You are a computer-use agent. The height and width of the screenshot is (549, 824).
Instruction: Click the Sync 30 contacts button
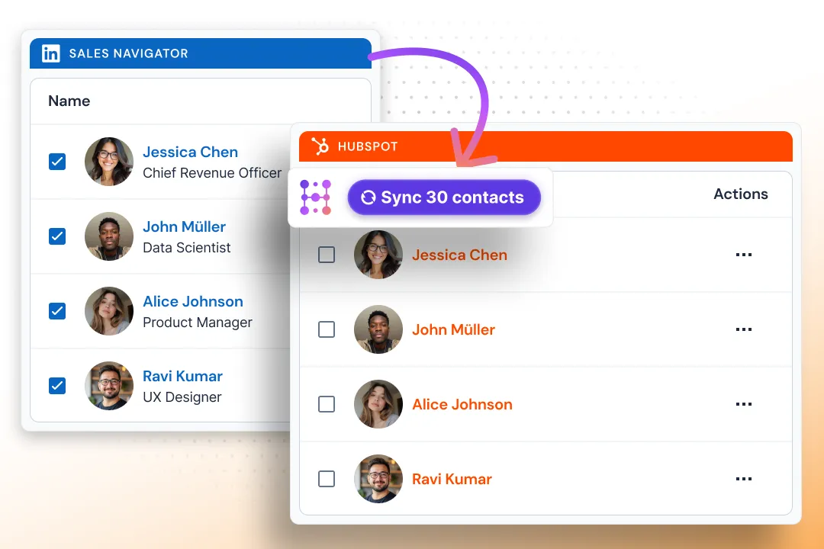tap(444, 197)
